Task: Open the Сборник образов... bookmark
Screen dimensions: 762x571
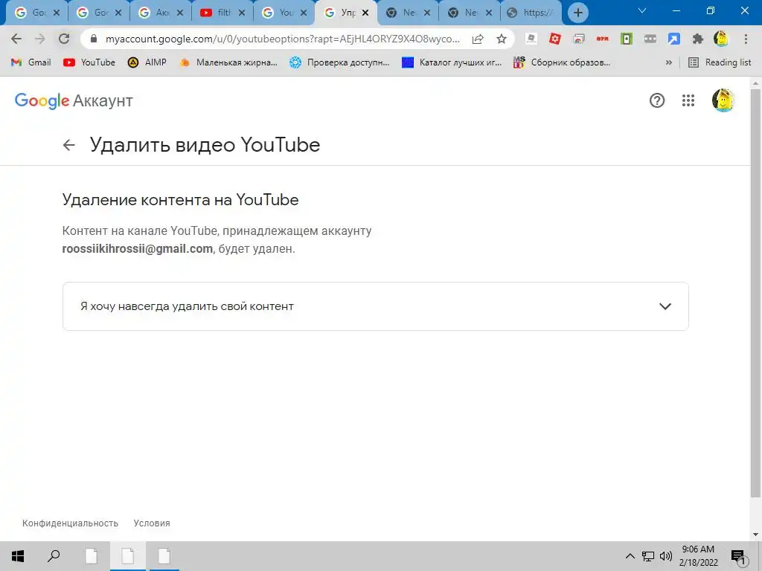Action: [x=562, y=62]
